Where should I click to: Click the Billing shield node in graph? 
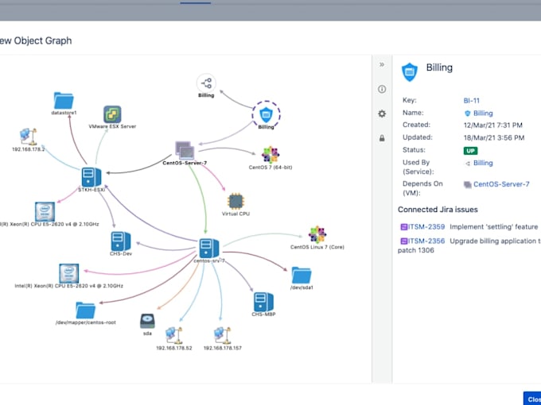(266, 114)
